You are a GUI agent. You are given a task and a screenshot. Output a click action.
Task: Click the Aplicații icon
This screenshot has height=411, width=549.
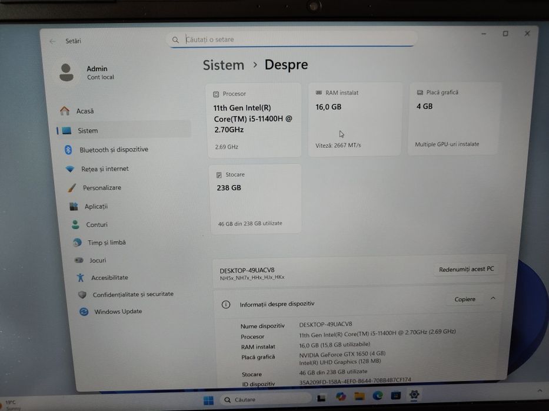(74, 206)
